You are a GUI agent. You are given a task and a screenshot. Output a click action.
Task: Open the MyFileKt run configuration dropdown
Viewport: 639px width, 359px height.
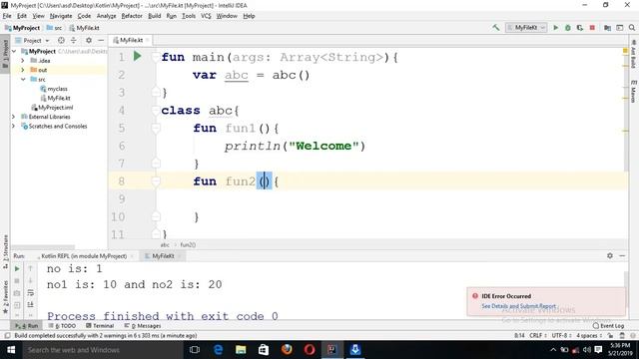pyautogui.click(x=526, y=28)
